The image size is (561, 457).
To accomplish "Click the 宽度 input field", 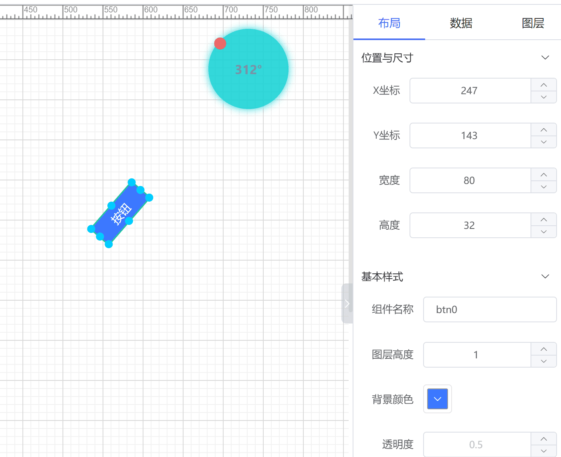I will coord(470,180).
